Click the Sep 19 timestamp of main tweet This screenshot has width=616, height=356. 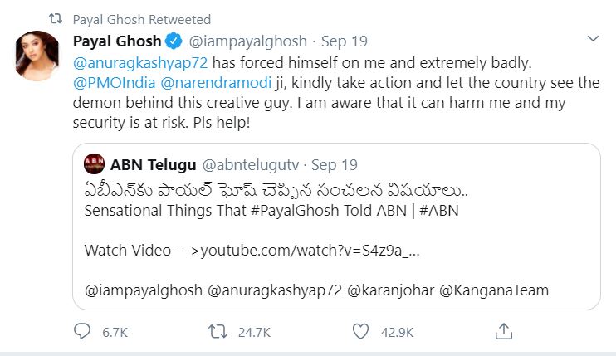tap(346, 40)
